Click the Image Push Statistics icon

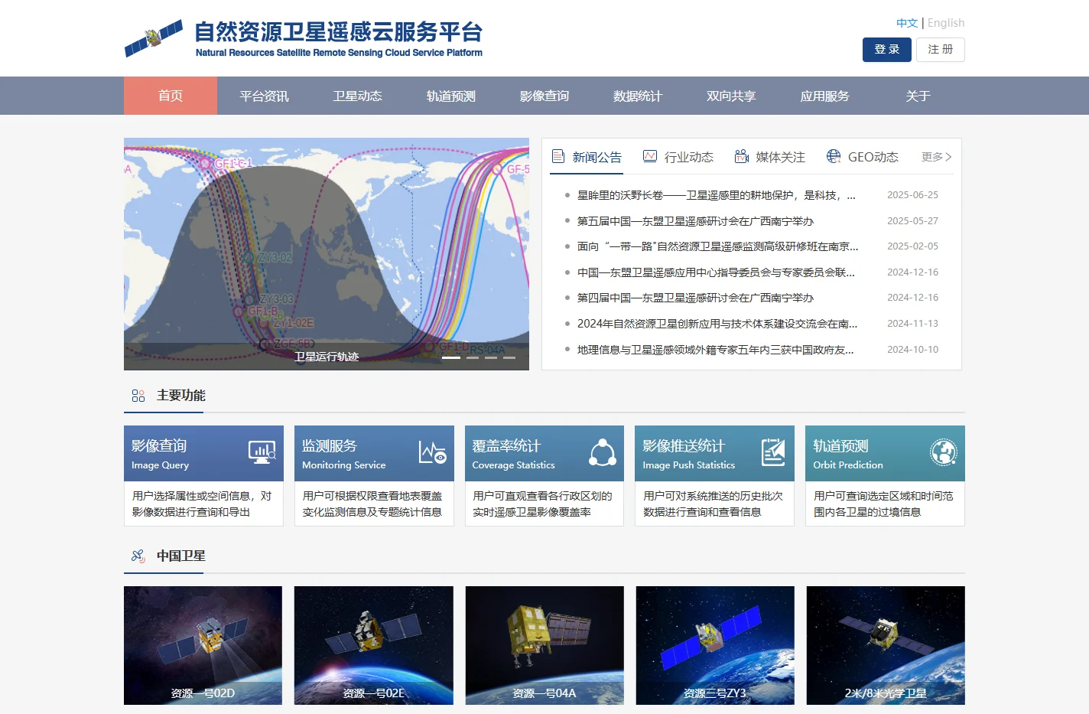[x=773, y=452]
